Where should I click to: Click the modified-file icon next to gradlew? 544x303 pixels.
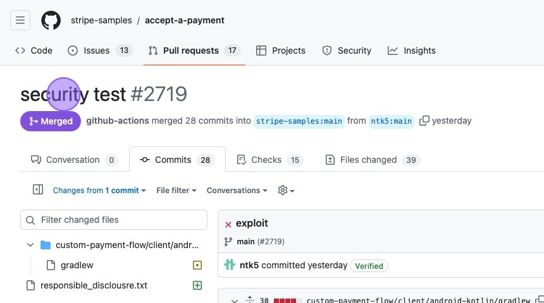point(197,265)
